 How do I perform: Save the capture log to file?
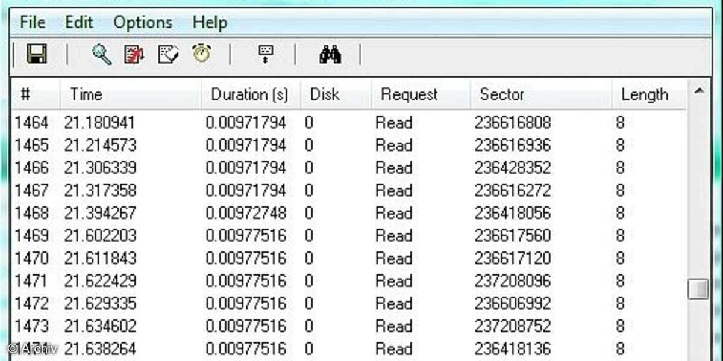pos(36,54)
